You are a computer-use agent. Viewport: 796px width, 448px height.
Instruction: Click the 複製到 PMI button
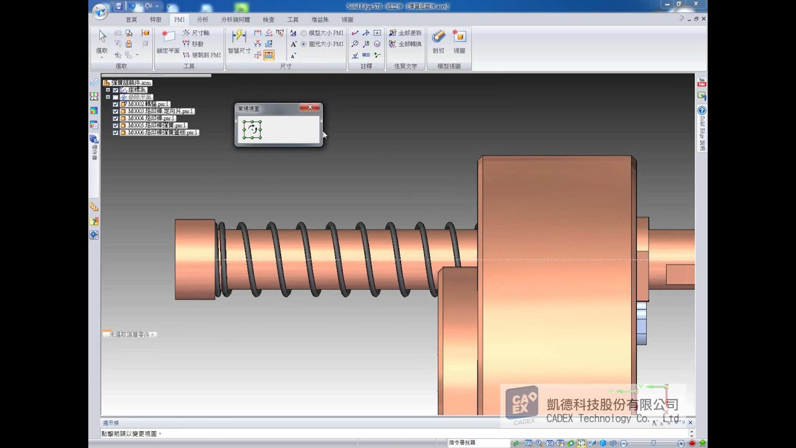(x=201, y=55)
